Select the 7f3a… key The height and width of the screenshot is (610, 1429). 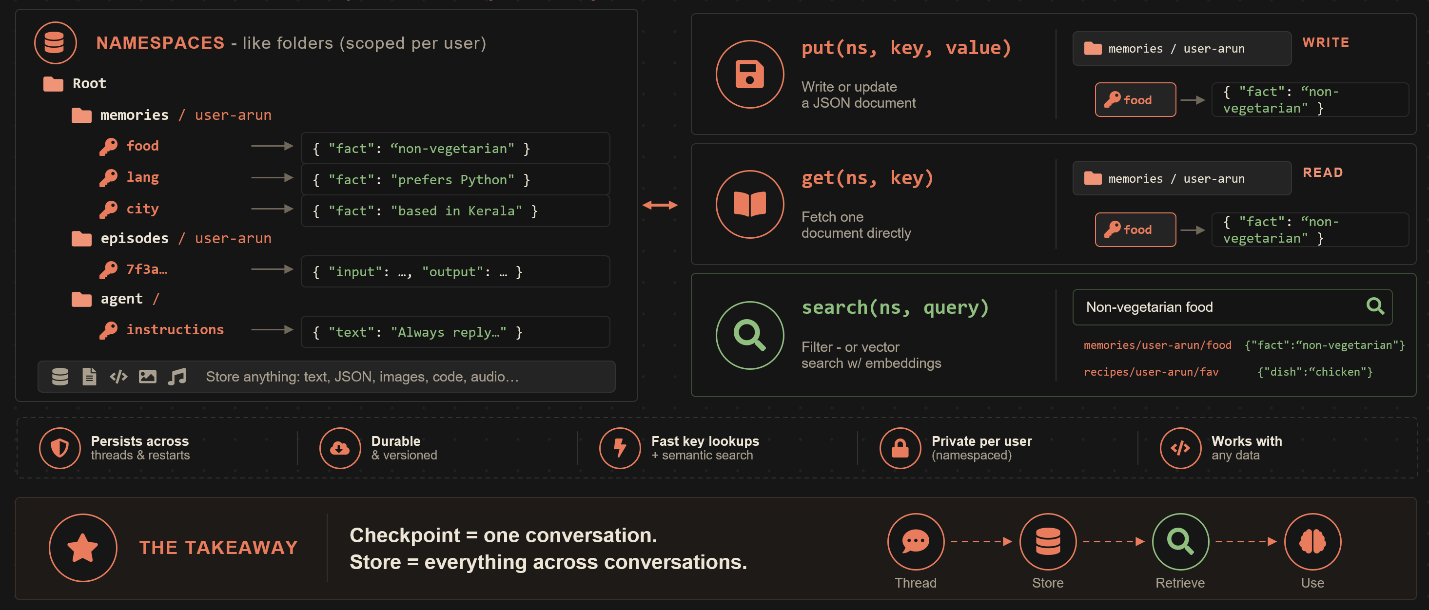point(133,269)
